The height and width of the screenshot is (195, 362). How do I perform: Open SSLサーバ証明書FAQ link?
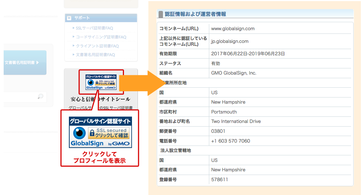pyautogui.click(x=94, y=28)
